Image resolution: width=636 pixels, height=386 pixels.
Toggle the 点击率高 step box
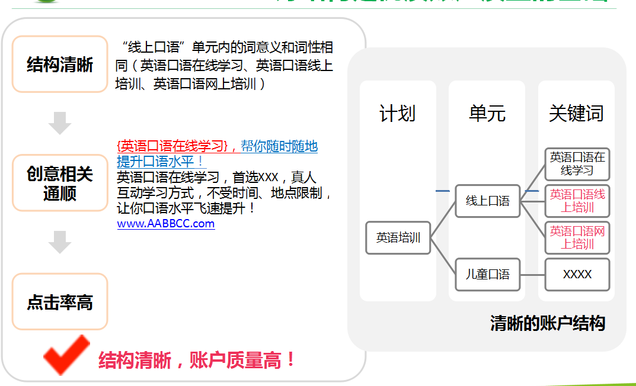point(59,302)
